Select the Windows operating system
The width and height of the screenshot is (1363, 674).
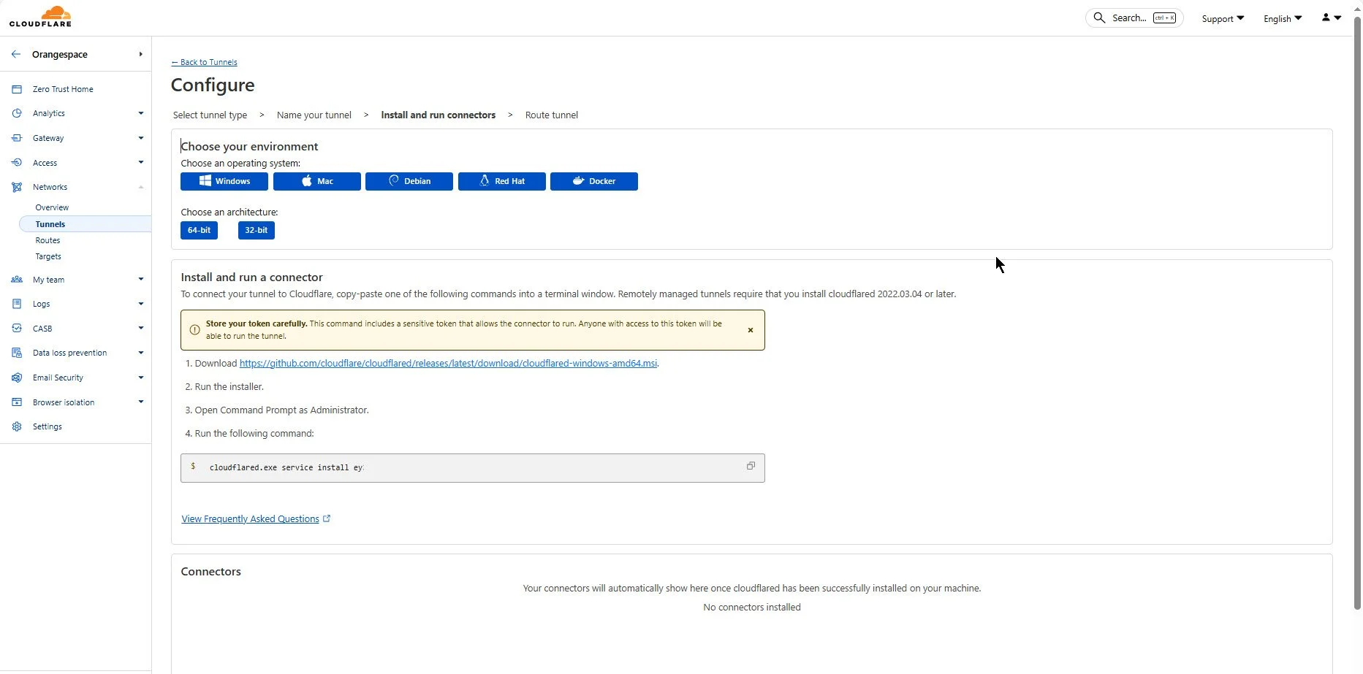(x=224, y=181)
